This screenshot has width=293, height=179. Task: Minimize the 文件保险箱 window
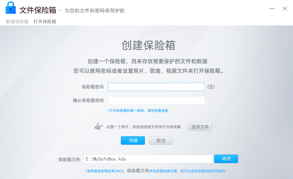[x=272, y=9]
